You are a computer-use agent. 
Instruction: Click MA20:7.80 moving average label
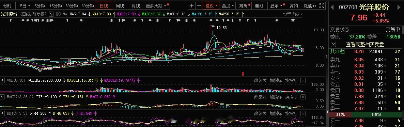point(126,14)
